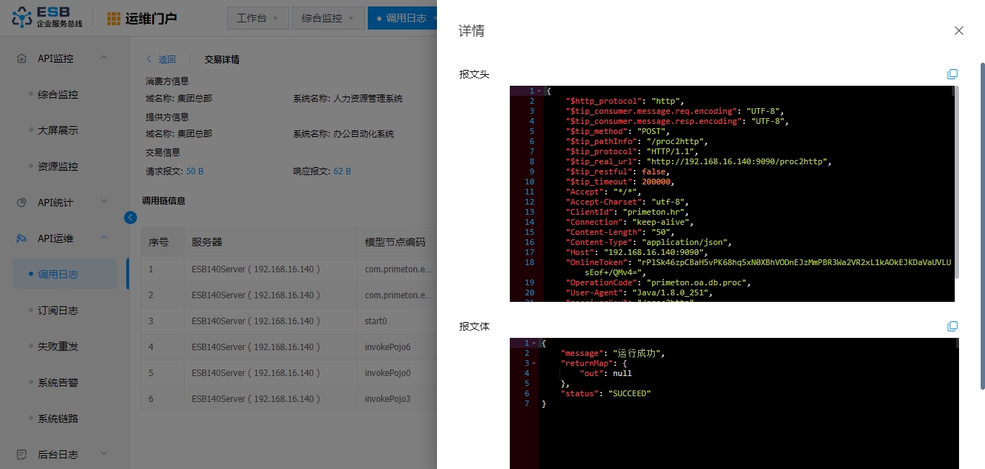
Task: Copy the 报文体 content via copy icon
Action: [952, 326]
